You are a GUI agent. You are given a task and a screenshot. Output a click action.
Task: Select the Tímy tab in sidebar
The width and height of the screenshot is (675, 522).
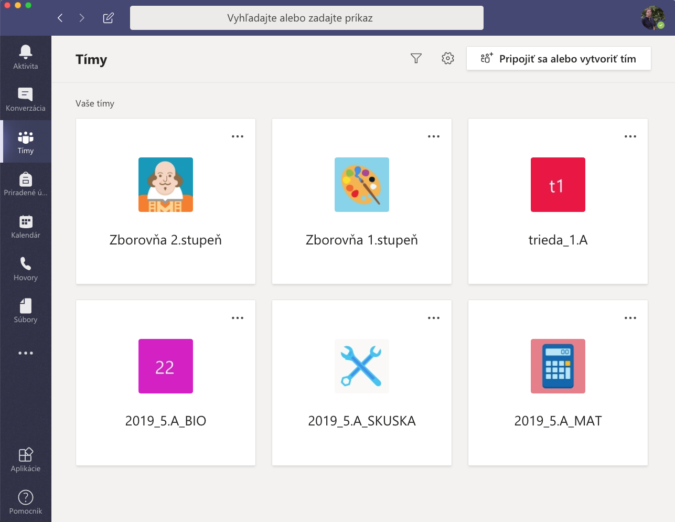coord(25,142)
